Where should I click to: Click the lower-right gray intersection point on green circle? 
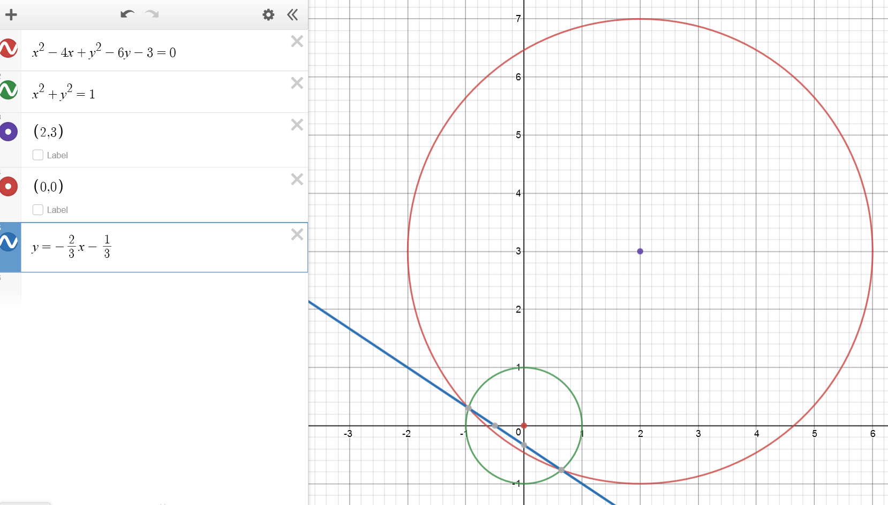pos(561,470)
